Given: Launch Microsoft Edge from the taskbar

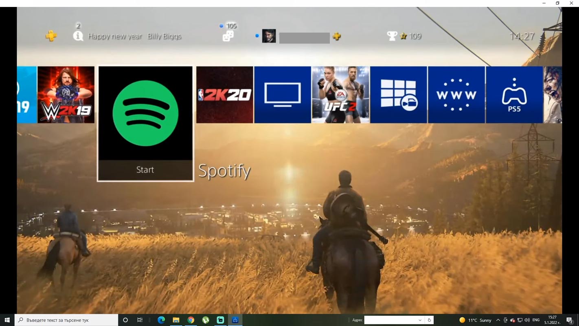Looking at the screenshot, I should pyautogui.click(x=161, y=320).
